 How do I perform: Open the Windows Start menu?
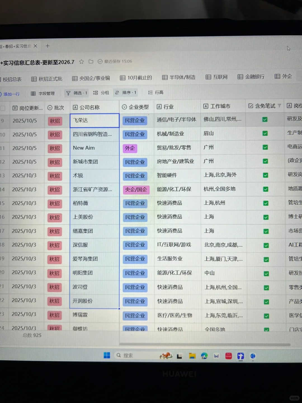pos(107,355)
